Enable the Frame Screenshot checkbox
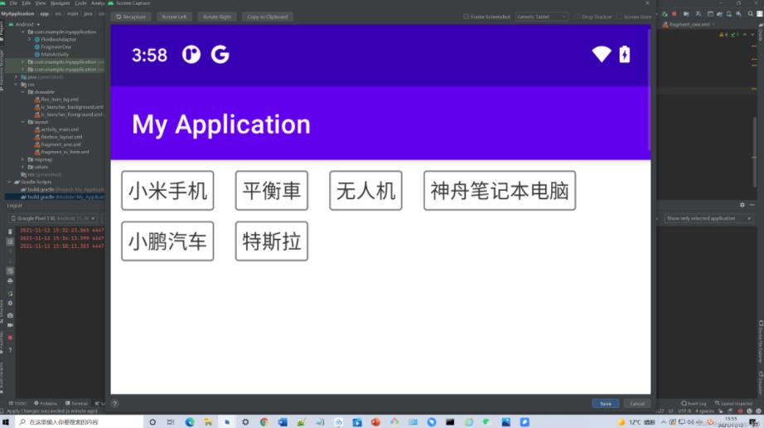The image size is (764, 428). 467,17
